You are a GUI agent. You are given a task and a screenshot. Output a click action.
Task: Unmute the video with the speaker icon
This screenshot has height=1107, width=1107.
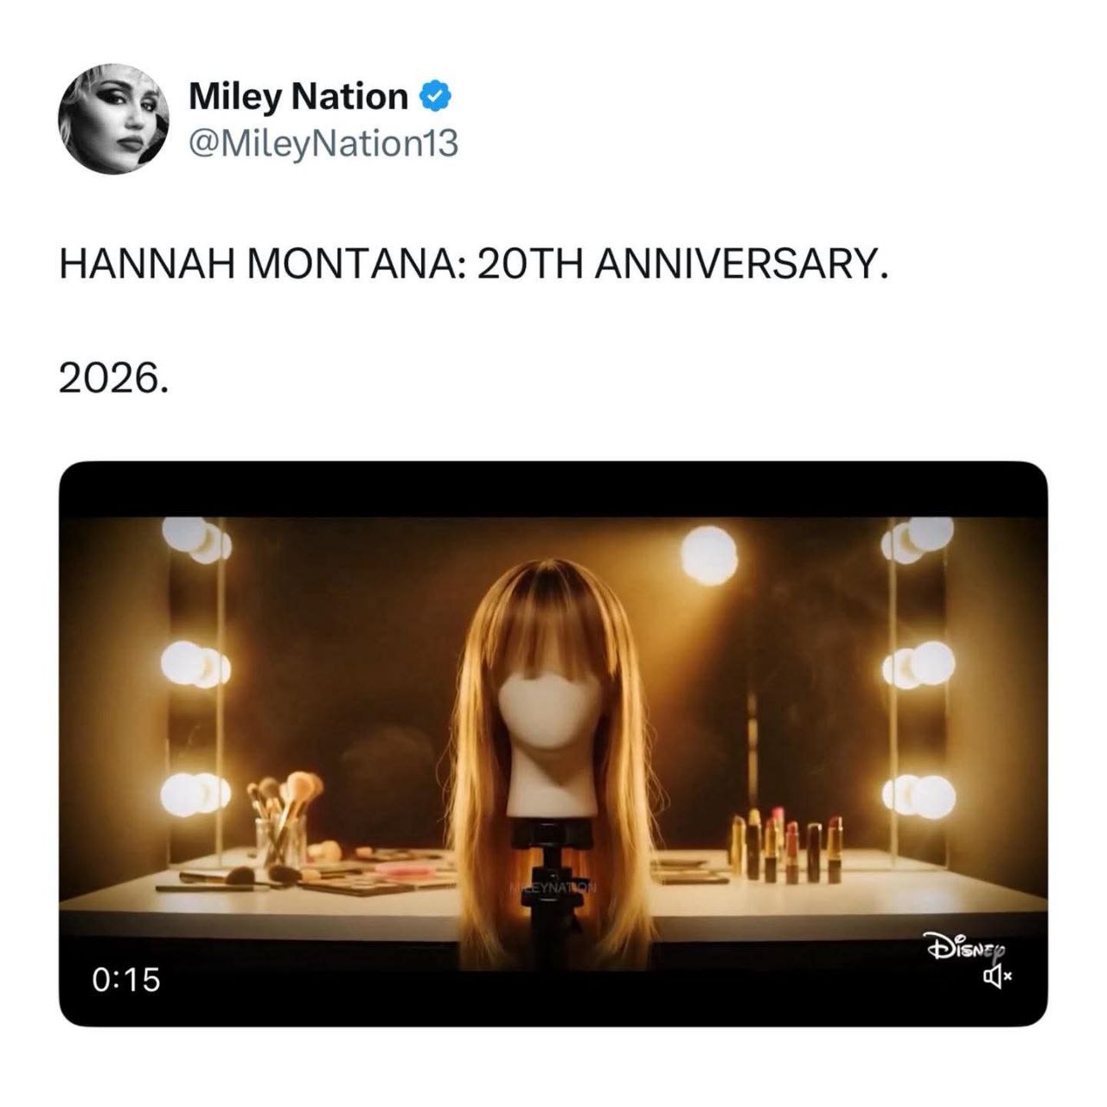click(x=997, y=977)
